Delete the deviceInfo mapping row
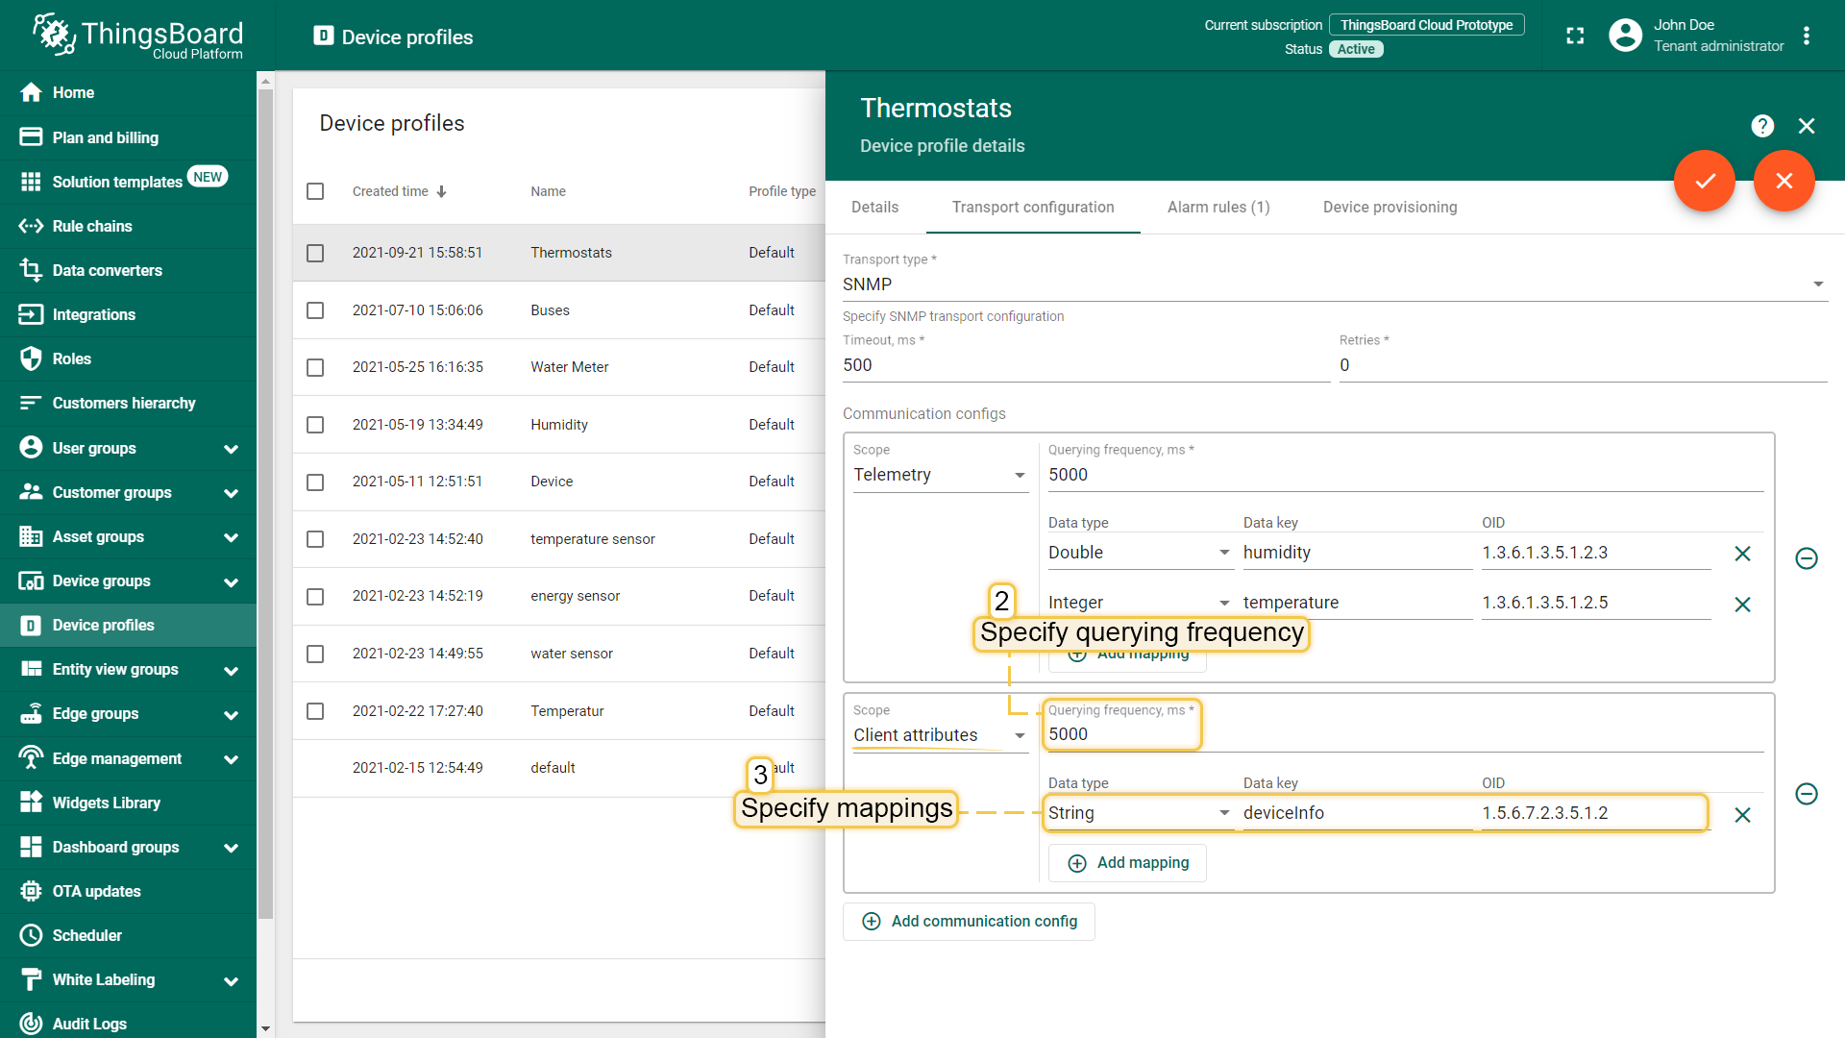 [1742, 815]
